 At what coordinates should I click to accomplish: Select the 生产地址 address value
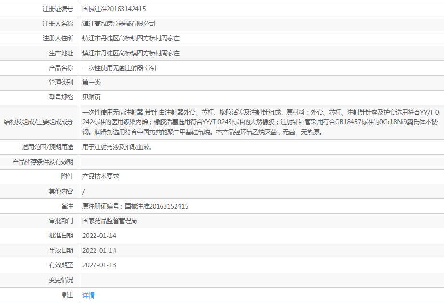click(x=131, y=53)
